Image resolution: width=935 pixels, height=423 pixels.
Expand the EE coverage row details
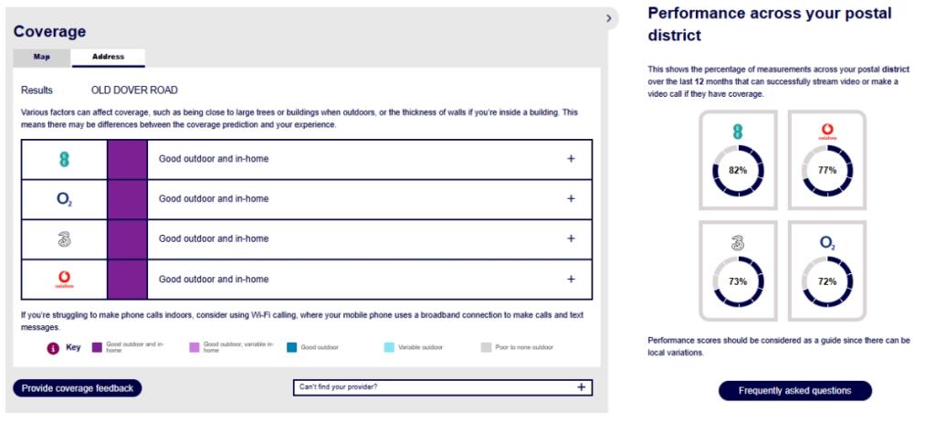[571, 159]
